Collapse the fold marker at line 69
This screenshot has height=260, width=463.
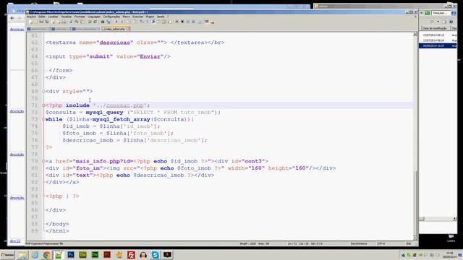(x=43, y=92)
